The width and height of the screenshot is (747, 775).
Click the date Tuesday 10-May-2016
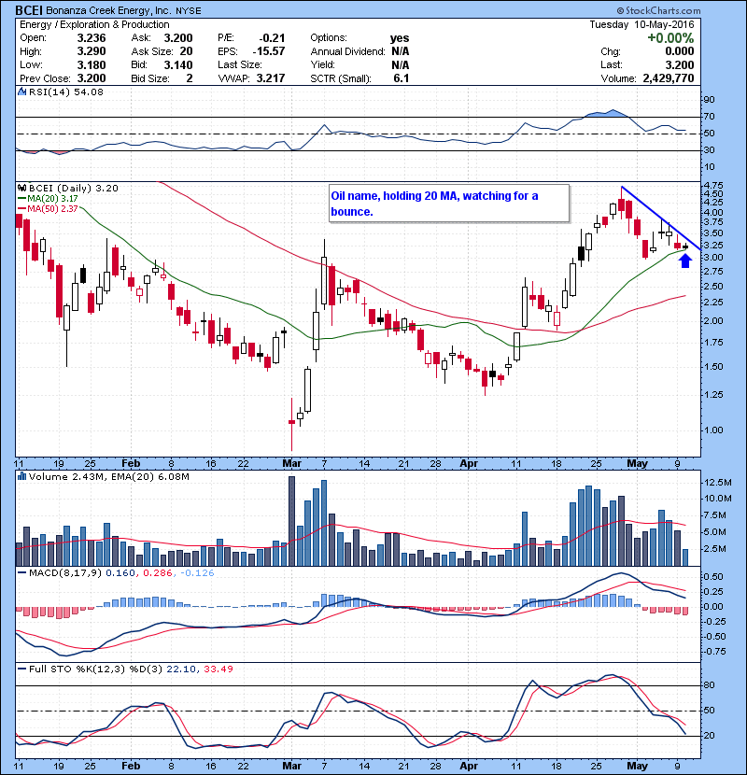(x=641, y=24)
